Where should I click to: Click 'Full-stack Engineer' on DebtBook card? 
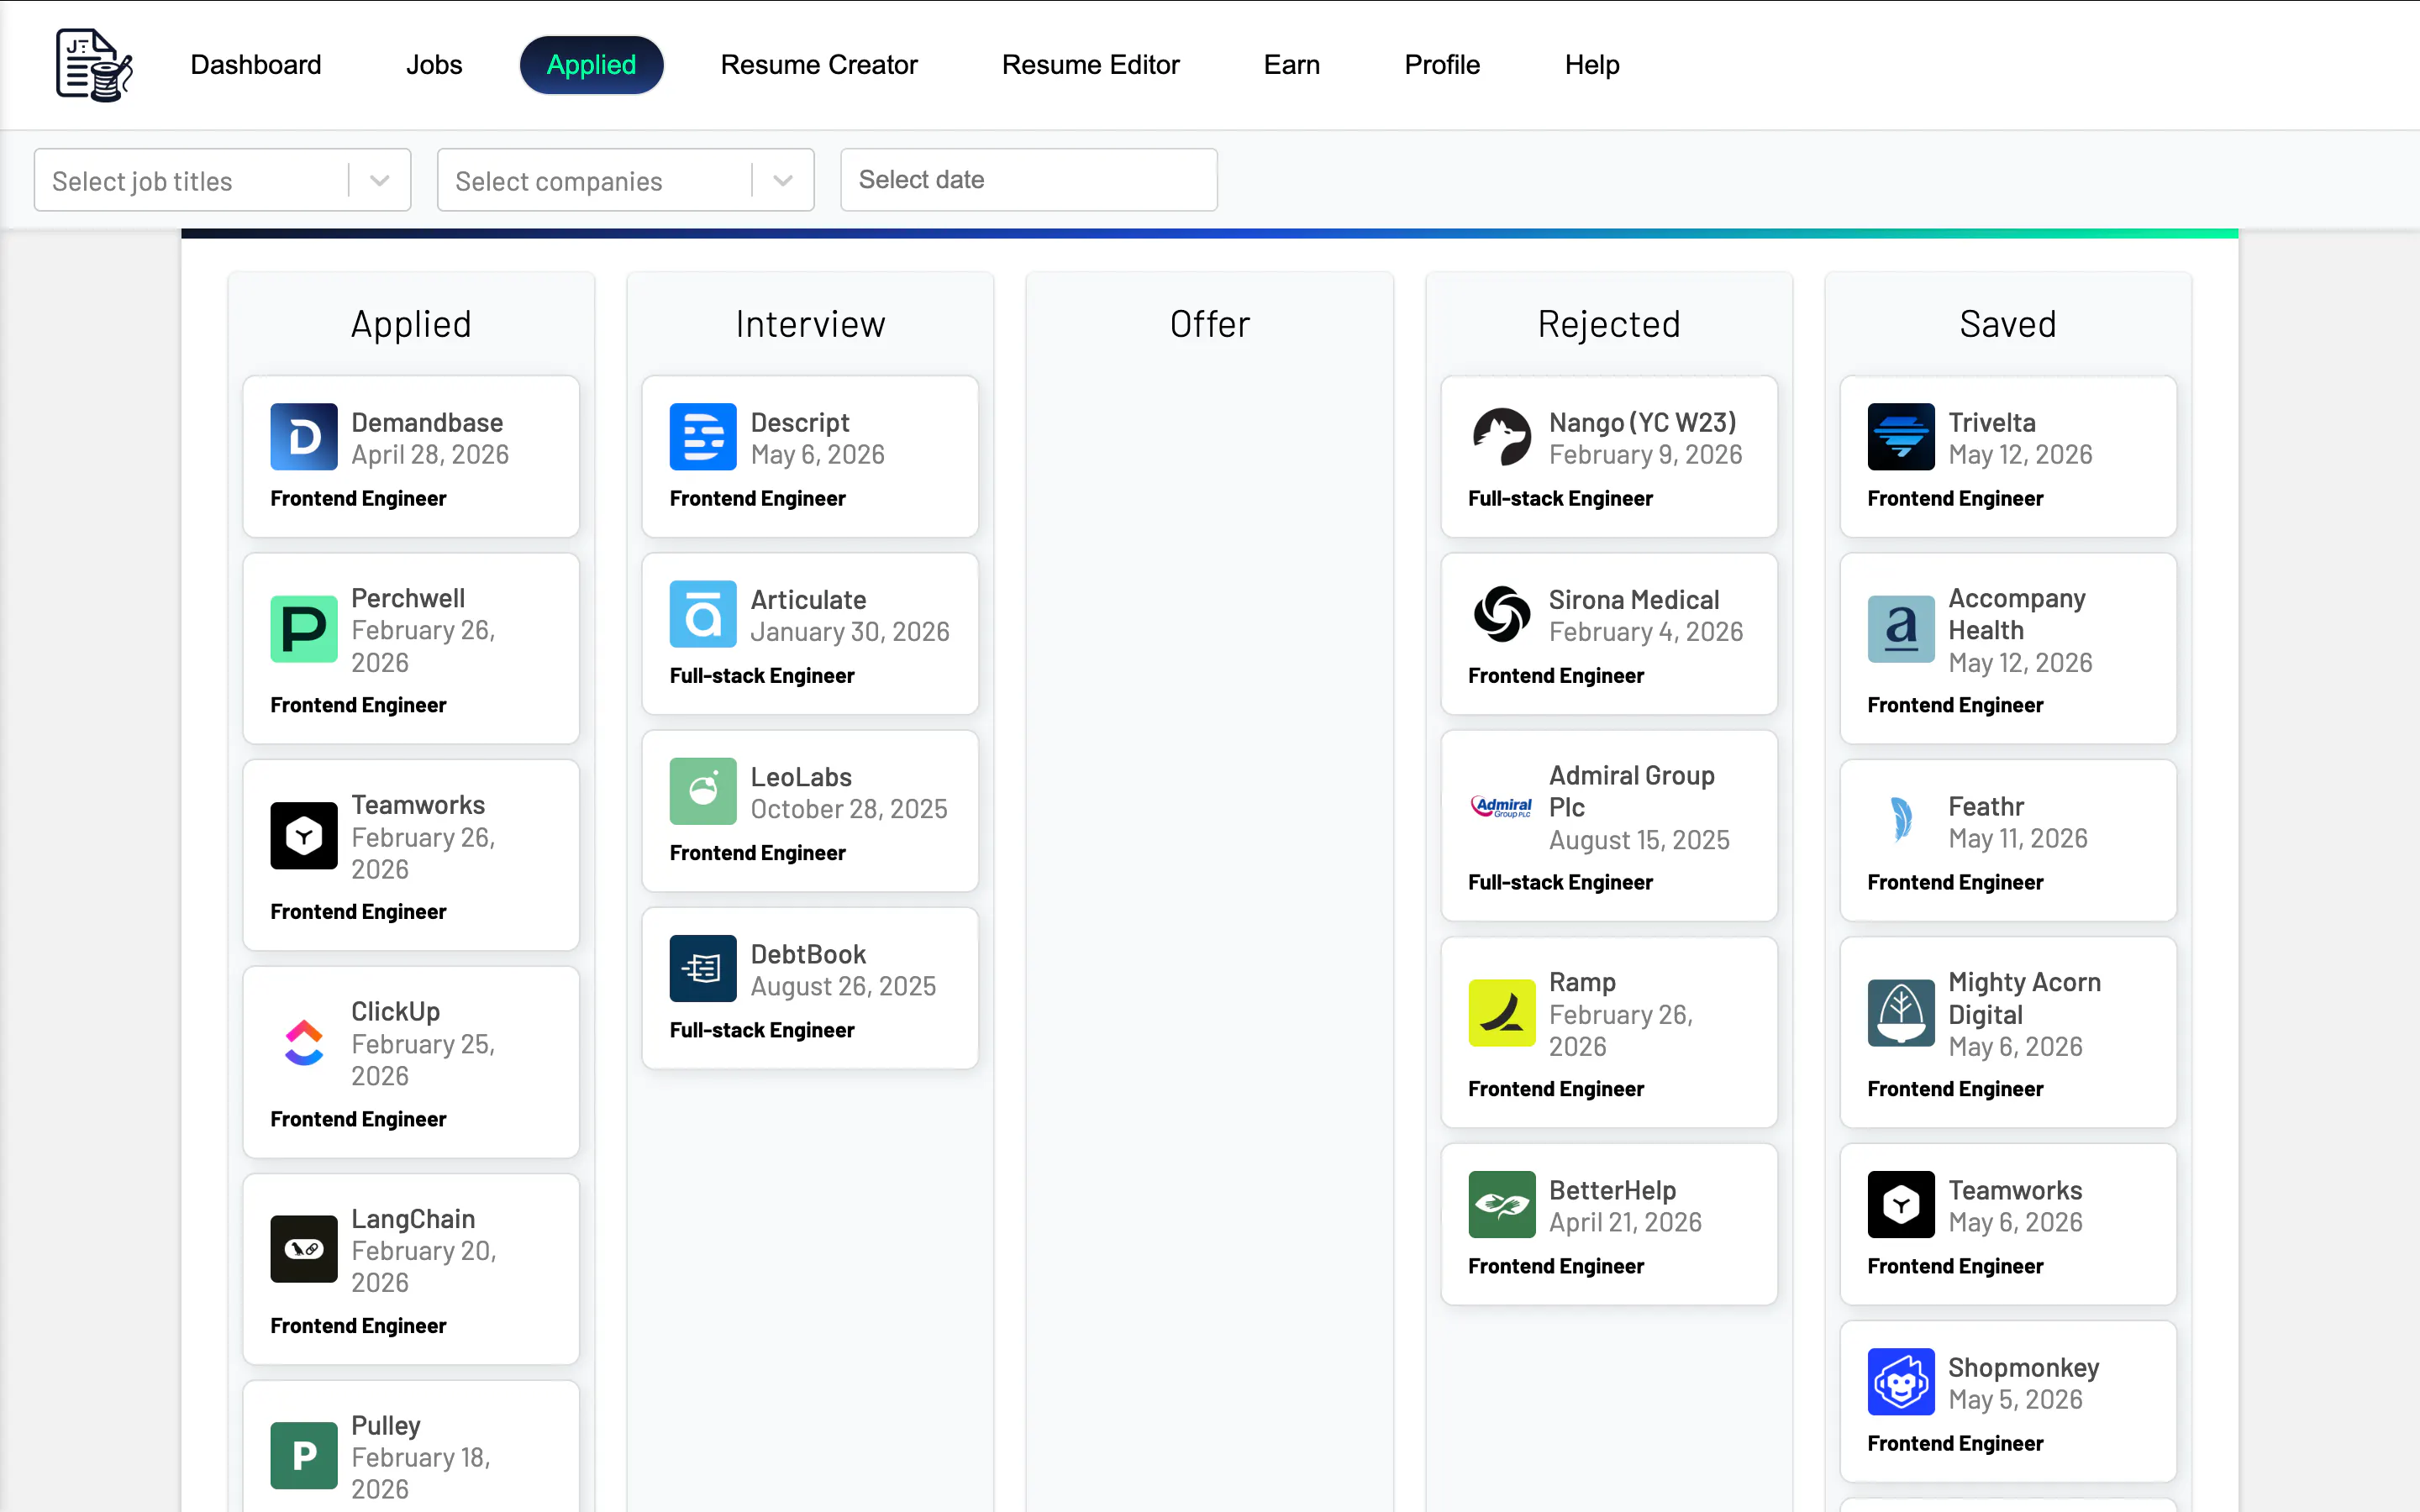(762, 1030)
